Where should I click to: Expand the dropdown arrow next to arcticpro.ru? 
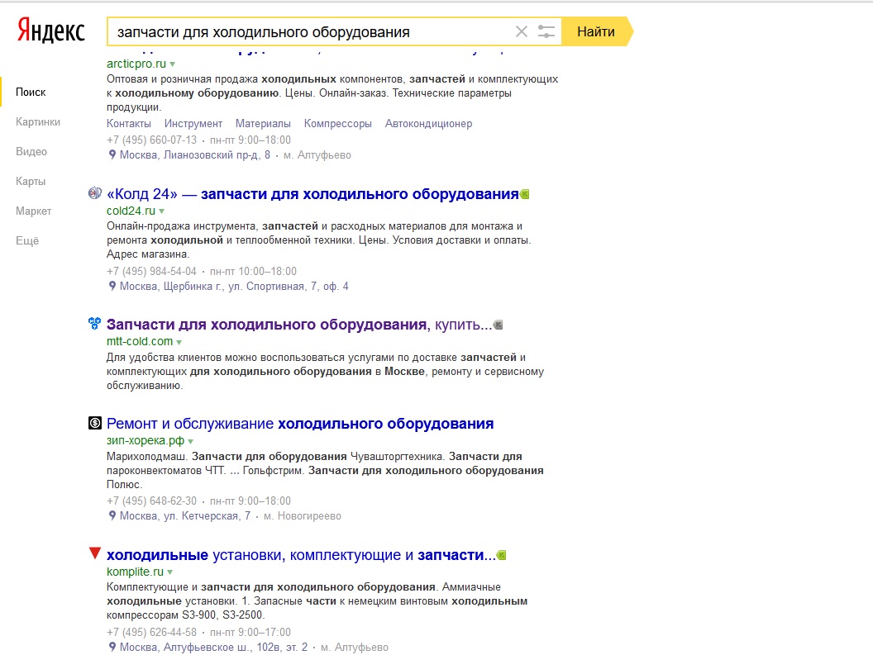pos(172,64)
